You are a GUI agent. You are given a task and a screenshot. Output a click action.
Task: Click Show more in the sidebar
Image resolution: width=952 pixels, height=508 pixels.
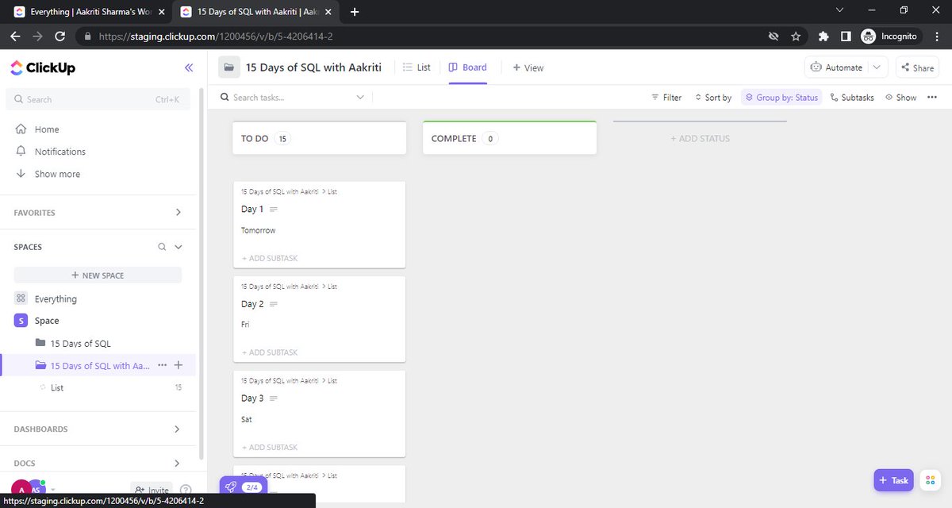pos(57,174)
